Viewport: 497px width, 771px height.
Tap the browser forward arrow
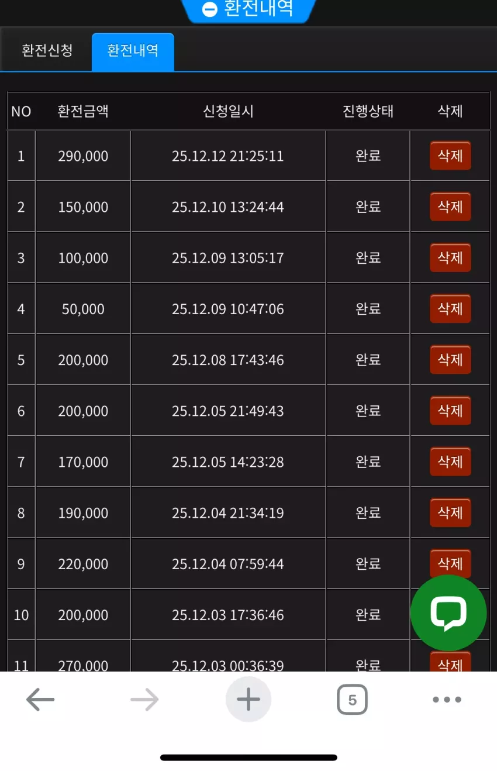coord(144,699)
